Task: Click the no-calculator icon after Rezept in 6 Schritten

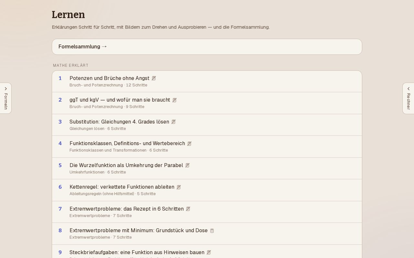Action: 188,209
